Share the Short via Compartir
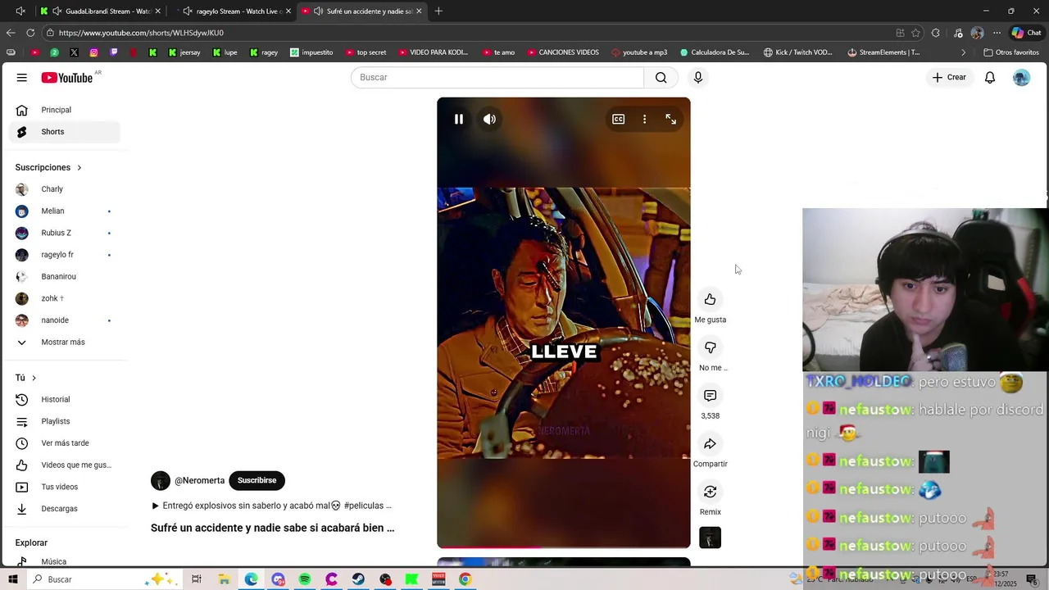The image size is (1049, 590). (x=711, y=443)
